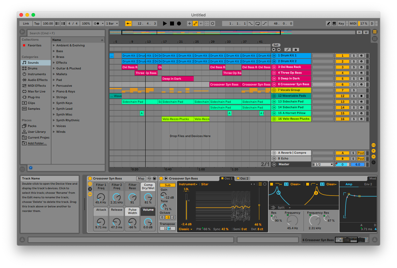Toggle the metronome button
Image resolution: width=397 pixels, height=268 pixels.
click(97, 23)
